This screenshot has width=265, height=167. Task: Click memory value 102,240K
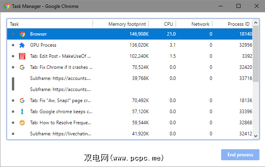click(139, 56)
